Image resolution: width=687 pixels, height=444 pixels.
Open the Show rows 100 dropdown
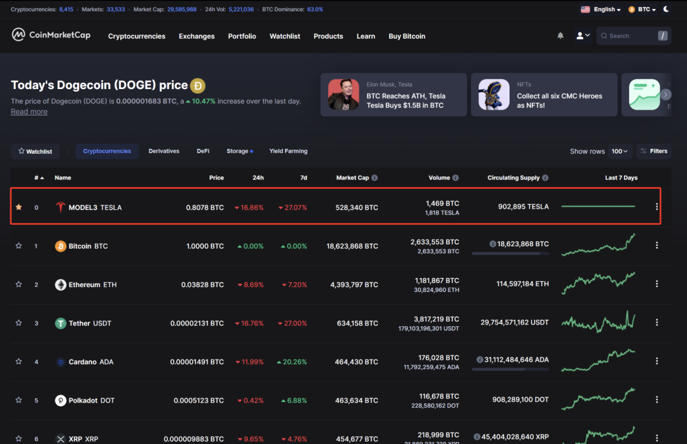[x=620, y=151]
